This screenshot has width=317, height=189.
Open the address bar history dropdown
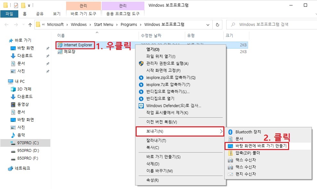208,25
